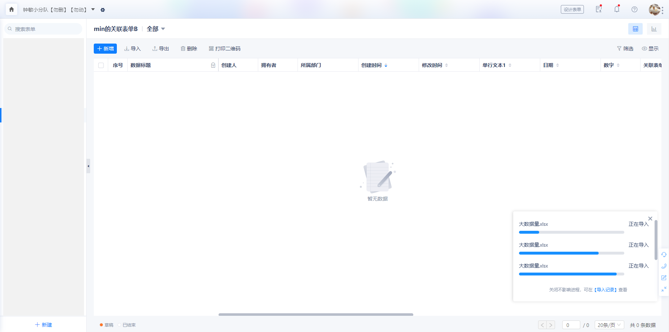
Task: Open the 筛选 filter panel
Action: point(625,49)
